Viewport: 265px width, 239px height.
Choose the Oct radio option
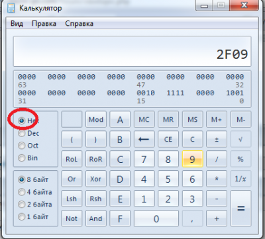click(22, 146)
